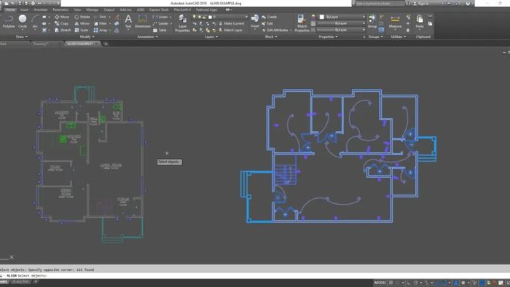Toggle ortho mode in status bar

(409, 283)
